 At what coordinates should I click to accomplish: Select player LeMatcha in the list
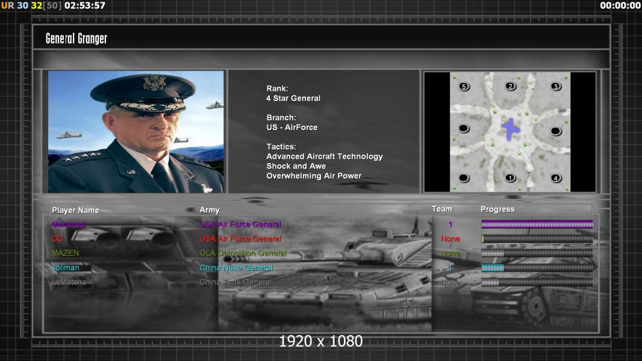(x=69, y=282)
